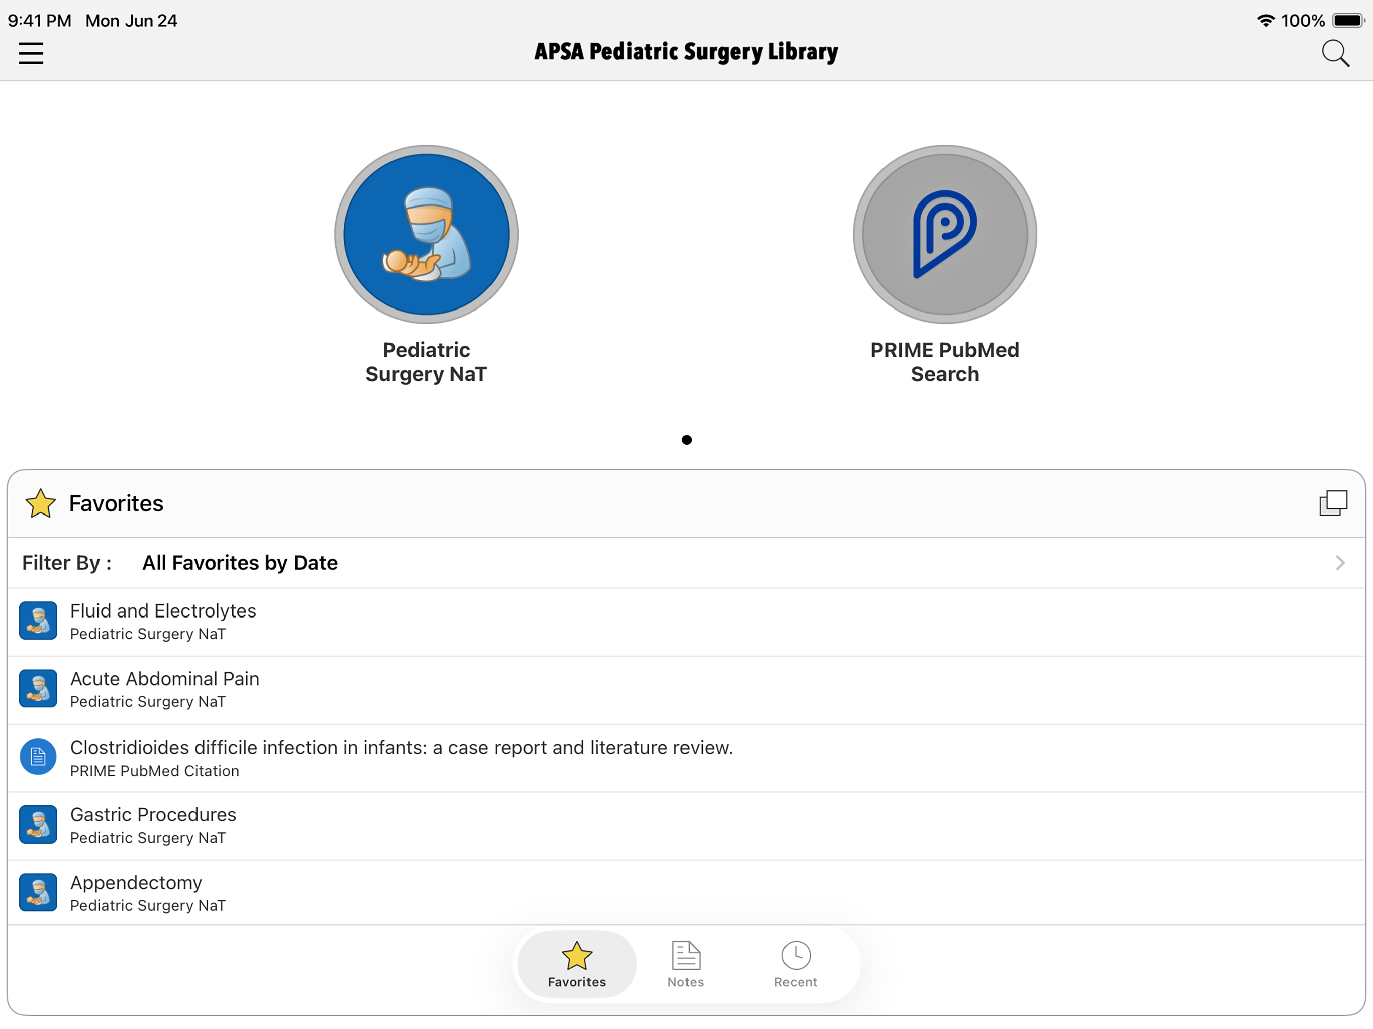The width and height of the screenshot is (1373, 1029).
Task: Click the page indicator dot
Action: (686, 440)
